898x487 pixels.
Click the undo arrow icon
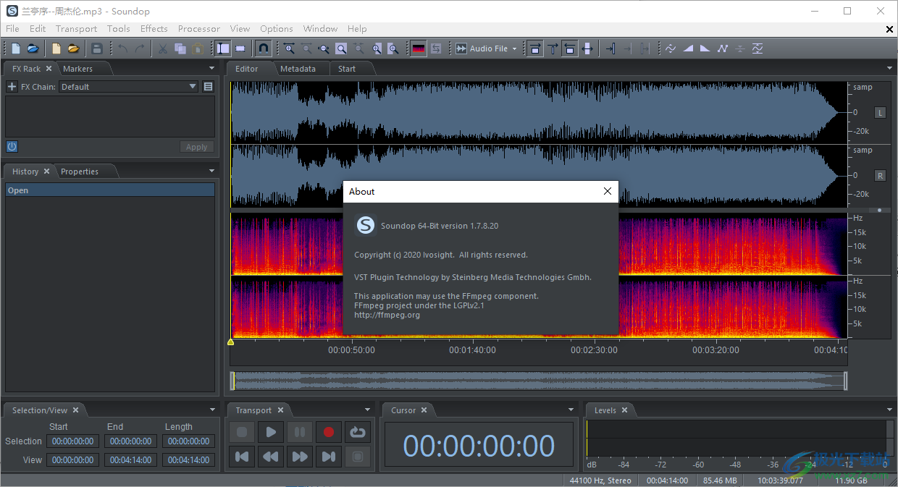pos(122,48)
